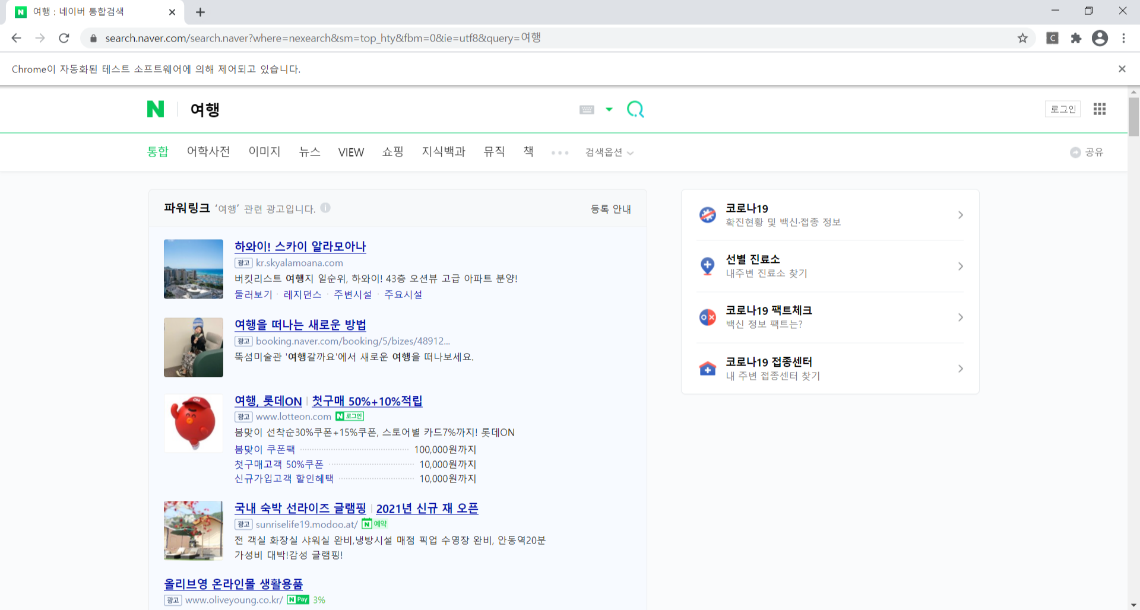Dismiss the automated test software infobar
Image resolution: width=1140 pixels, height=610 pixels.
tap(1122, 69)
